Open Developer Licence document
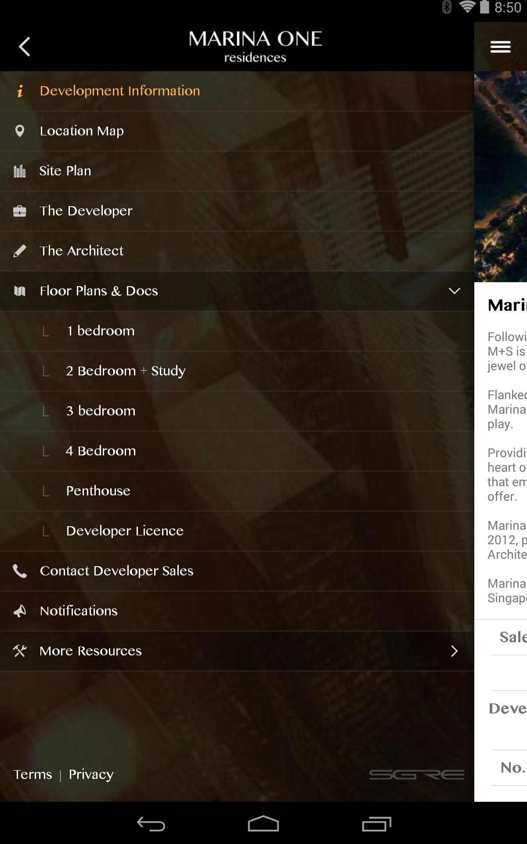 237,531
